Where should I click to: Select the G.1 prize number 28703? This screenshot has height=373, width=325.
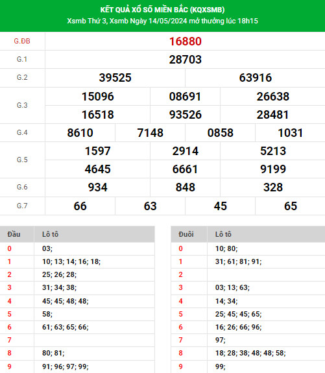coord(185,60)
